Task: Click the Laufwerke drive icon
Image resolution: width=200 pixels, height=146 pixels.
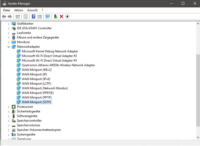Action: [14, 33]
